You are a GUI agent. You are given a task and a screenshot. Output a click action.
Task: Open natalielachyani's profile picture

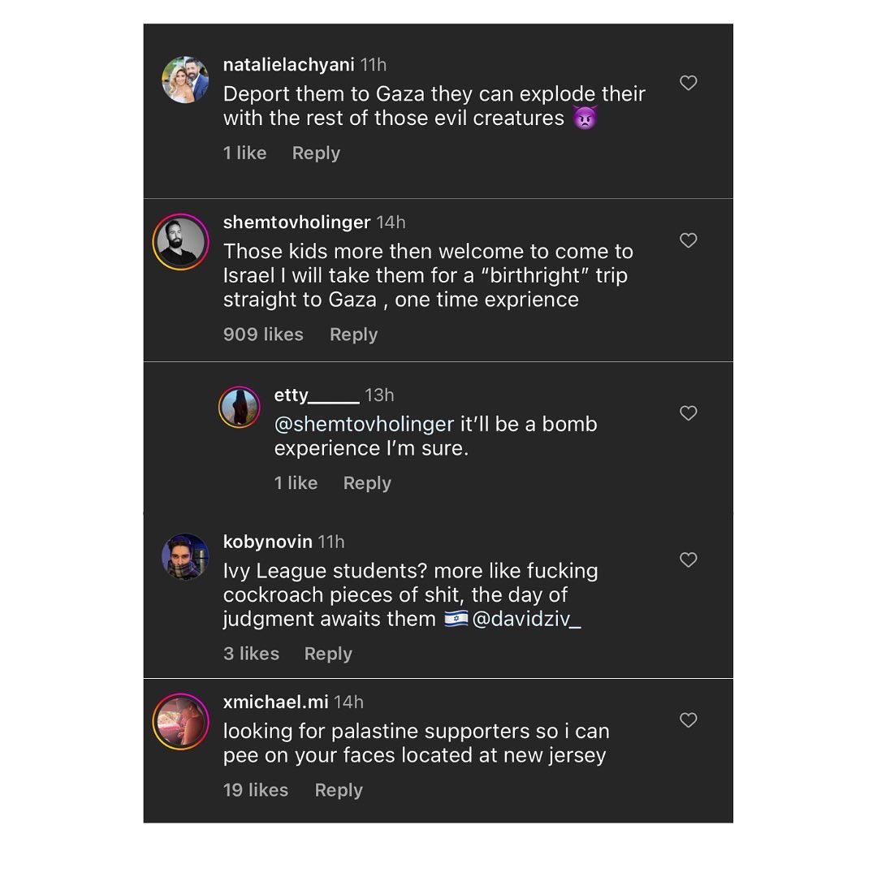click(185, 80)
